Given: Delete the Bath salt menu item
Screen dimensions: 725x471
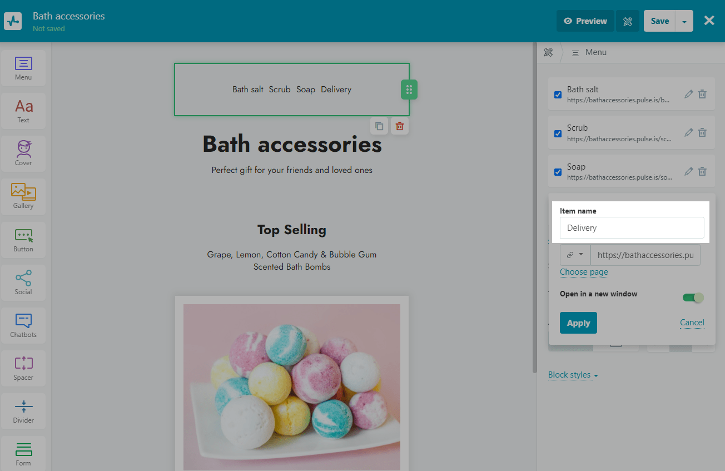Looking at the screenshot, I should click(x=702, y=94).
